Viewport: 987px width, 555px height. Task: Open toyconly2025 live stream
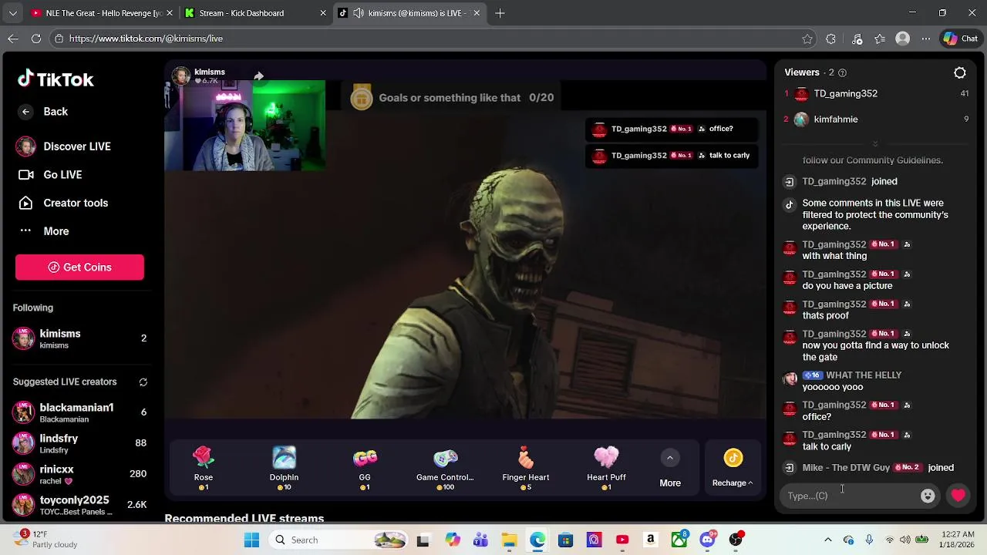coord(79,505)
